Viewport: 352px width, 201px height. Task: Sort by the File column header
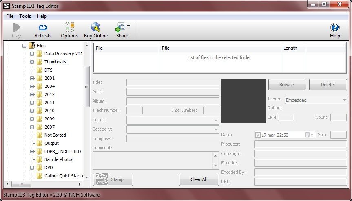click(x=126, y=48)
